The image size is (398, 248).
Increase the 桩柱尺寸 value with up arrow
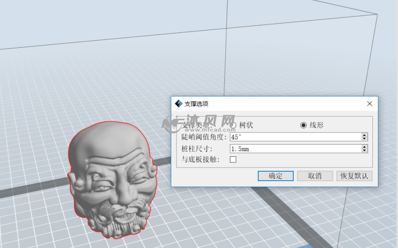pos(364,147)
